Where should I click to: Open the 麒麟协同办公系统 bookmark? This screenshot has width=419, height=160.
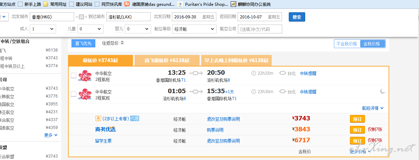251,4
